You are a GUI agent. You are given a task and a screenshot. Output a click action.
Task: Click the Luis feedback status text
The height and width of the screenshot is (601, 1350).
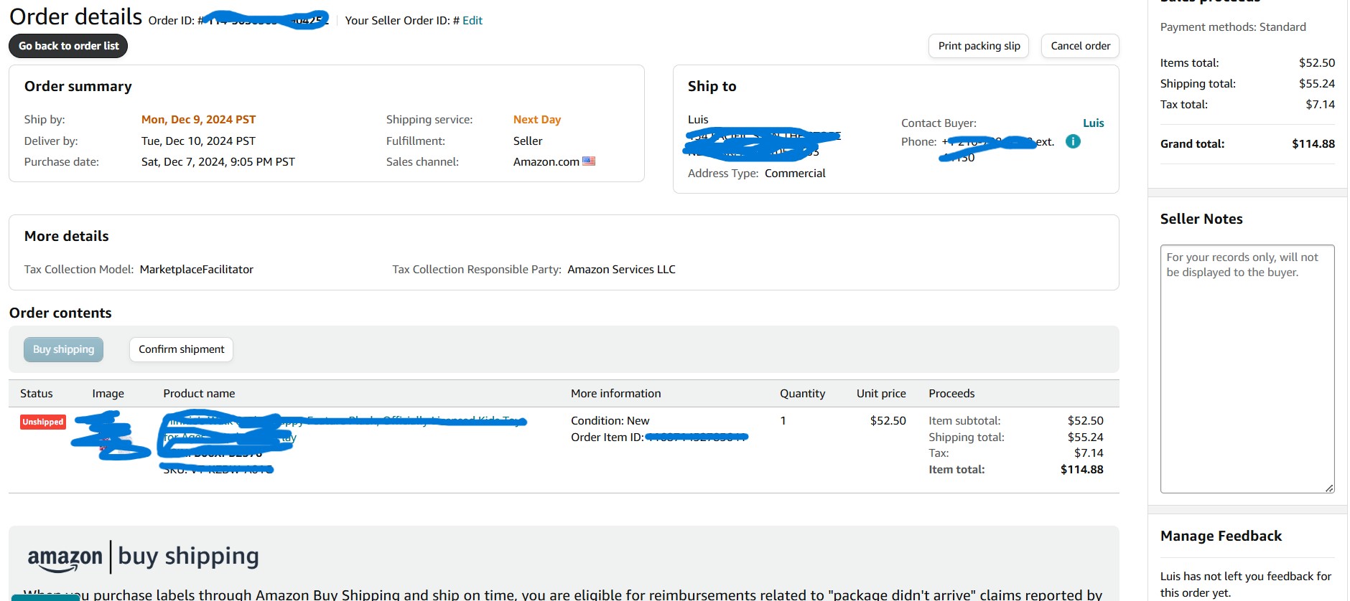1246,585
